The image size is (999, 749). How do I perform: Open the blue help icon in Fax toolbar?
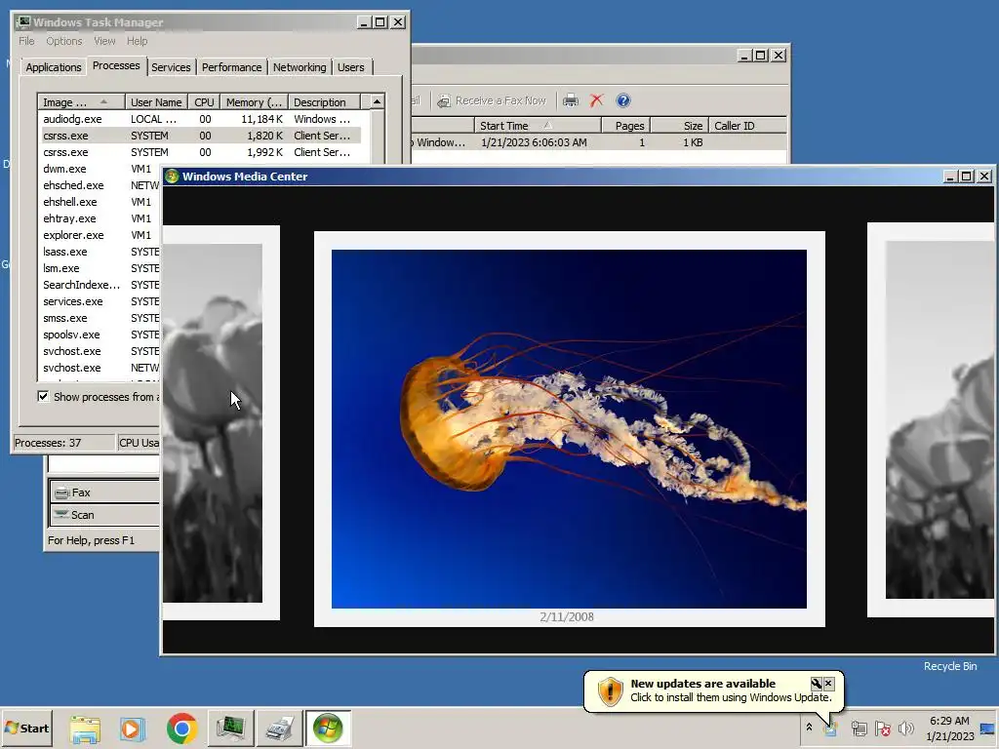[x=623, y=100]
